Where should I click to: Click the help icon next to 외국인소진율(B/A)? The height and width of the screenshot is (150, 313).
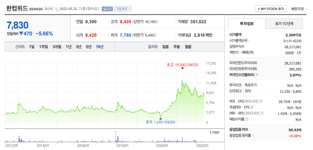pos(257,75)
